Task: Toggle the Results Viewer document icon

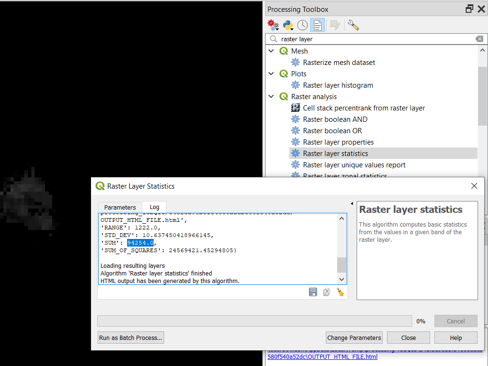Action: tap(317, 25)
